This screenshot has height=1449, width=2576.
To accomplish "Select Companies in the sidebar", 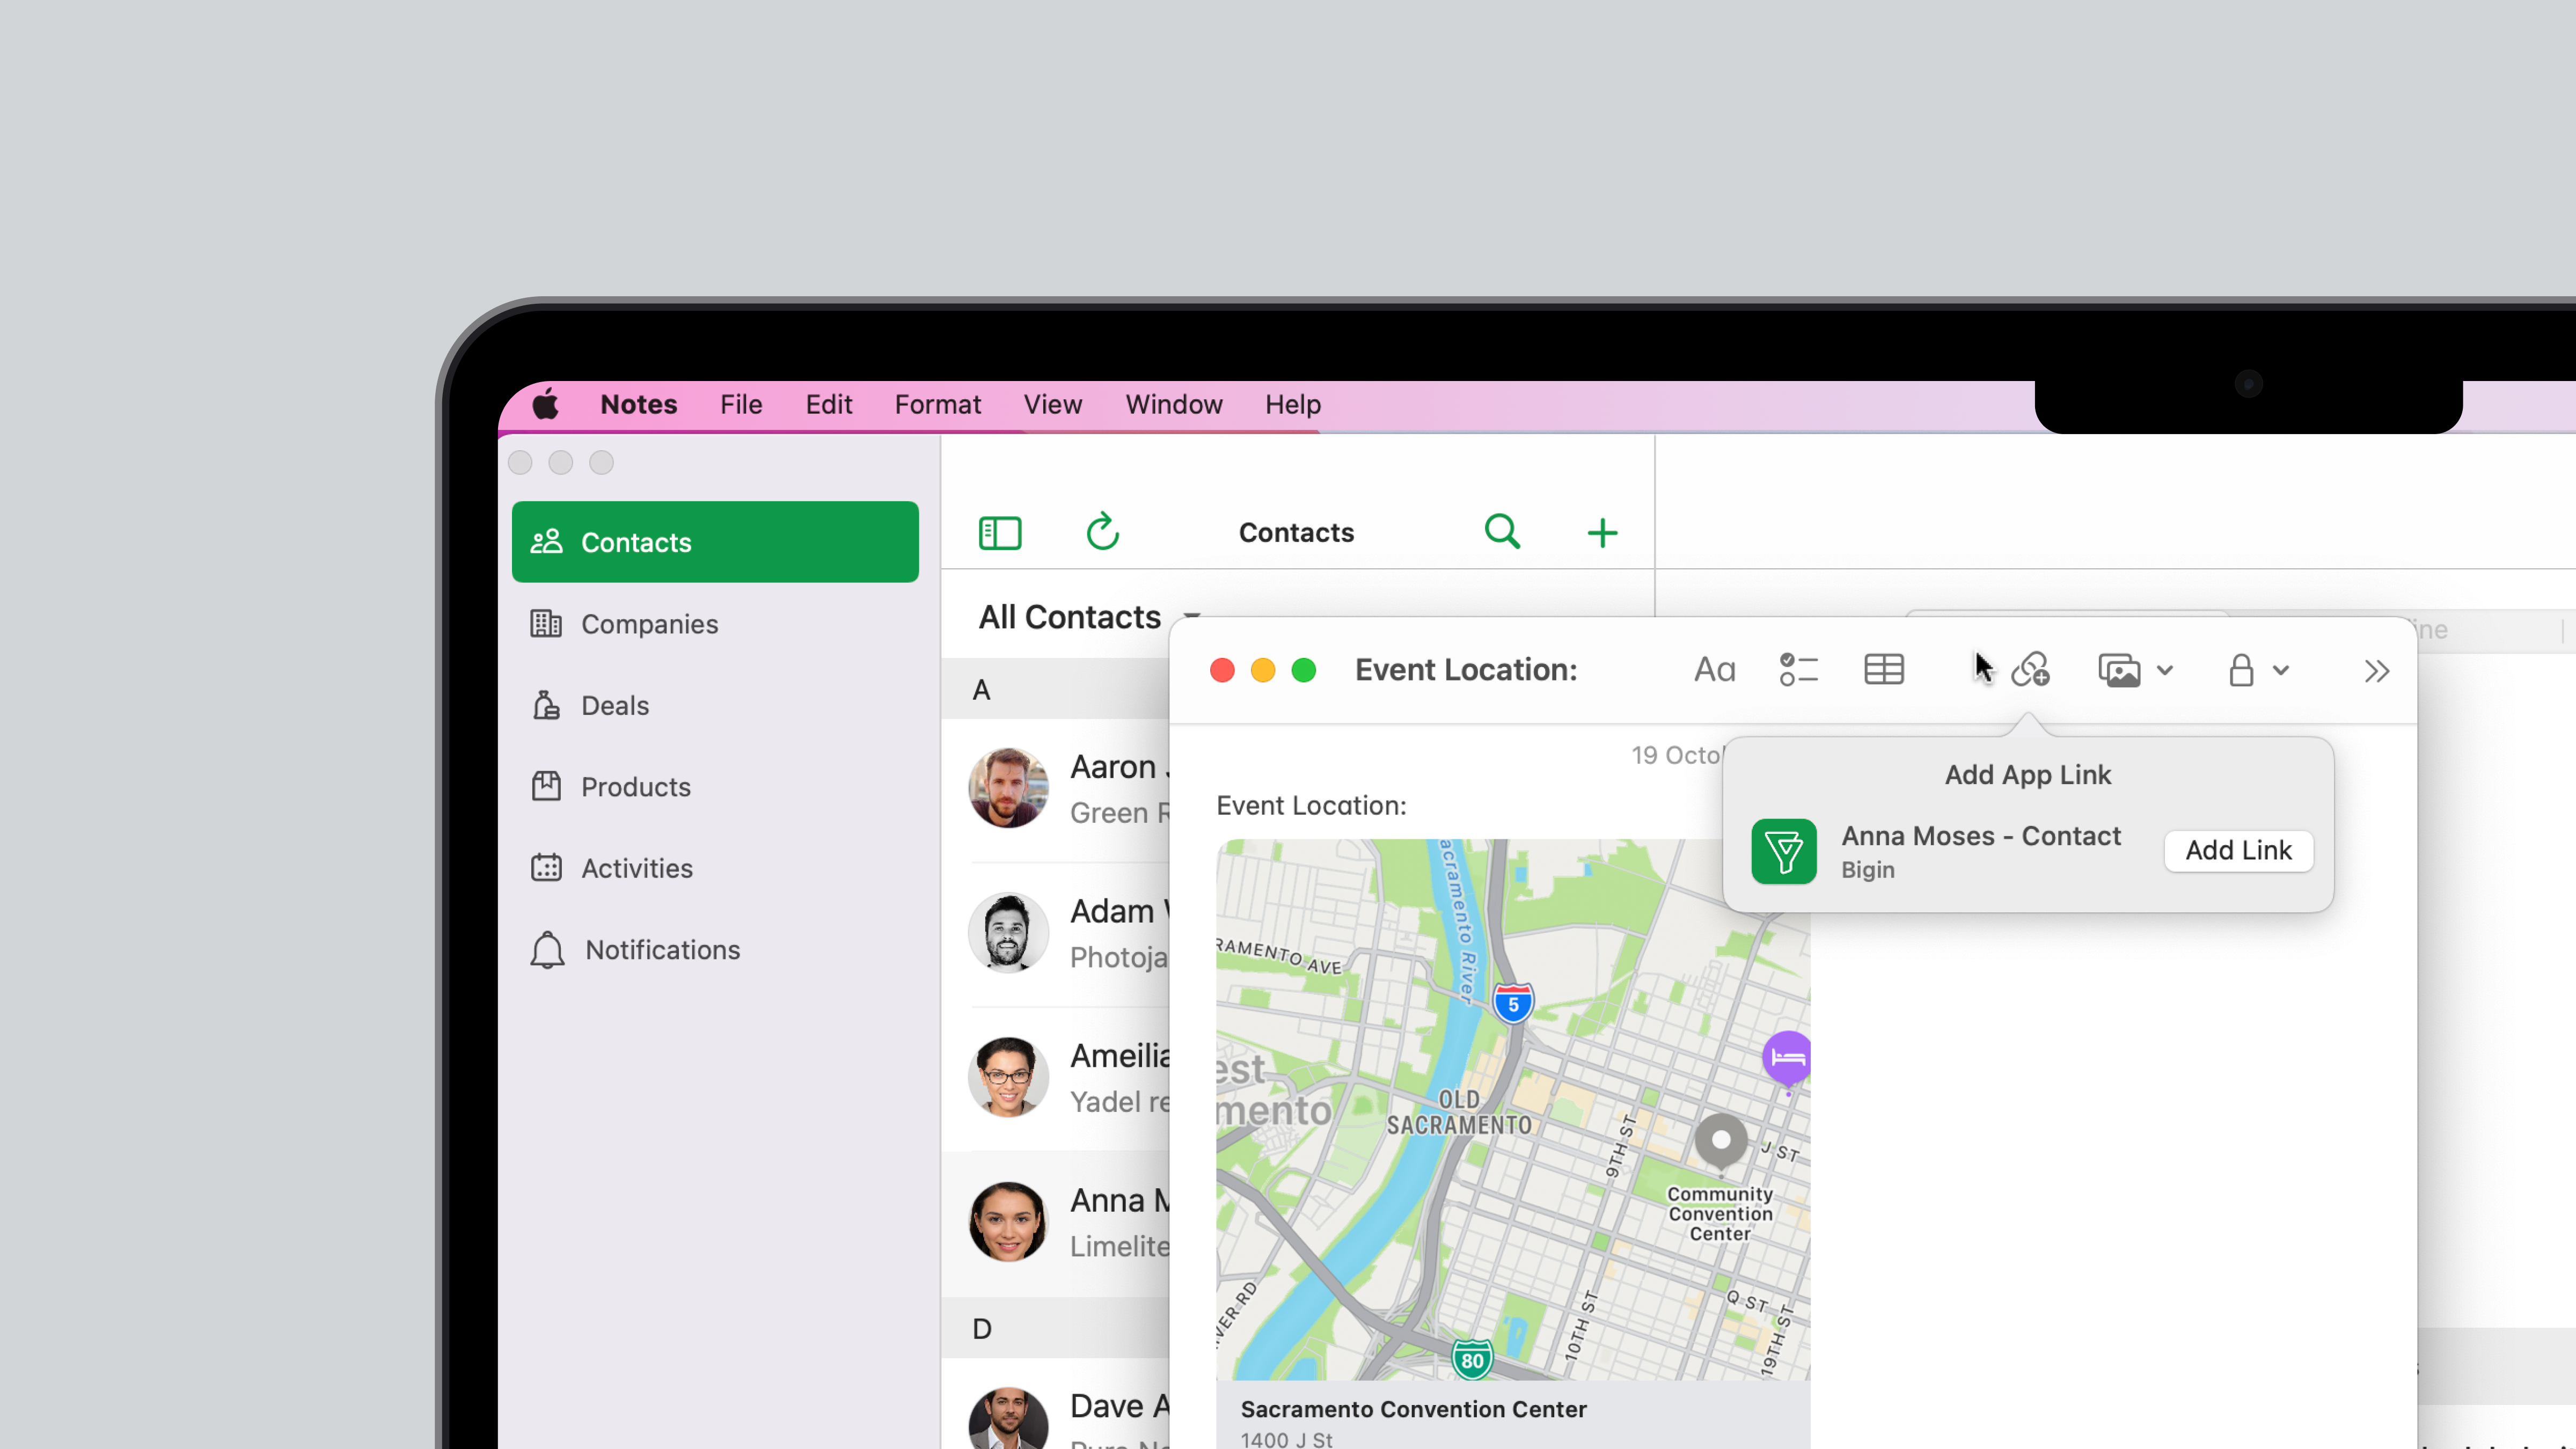I will tap(649, 624).
